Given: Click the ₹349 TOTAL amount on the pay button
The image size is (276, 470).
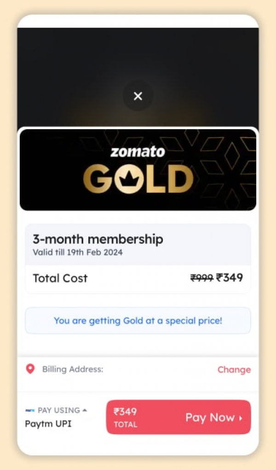Looking at the screenshot, I should click(x=126, y=417).
